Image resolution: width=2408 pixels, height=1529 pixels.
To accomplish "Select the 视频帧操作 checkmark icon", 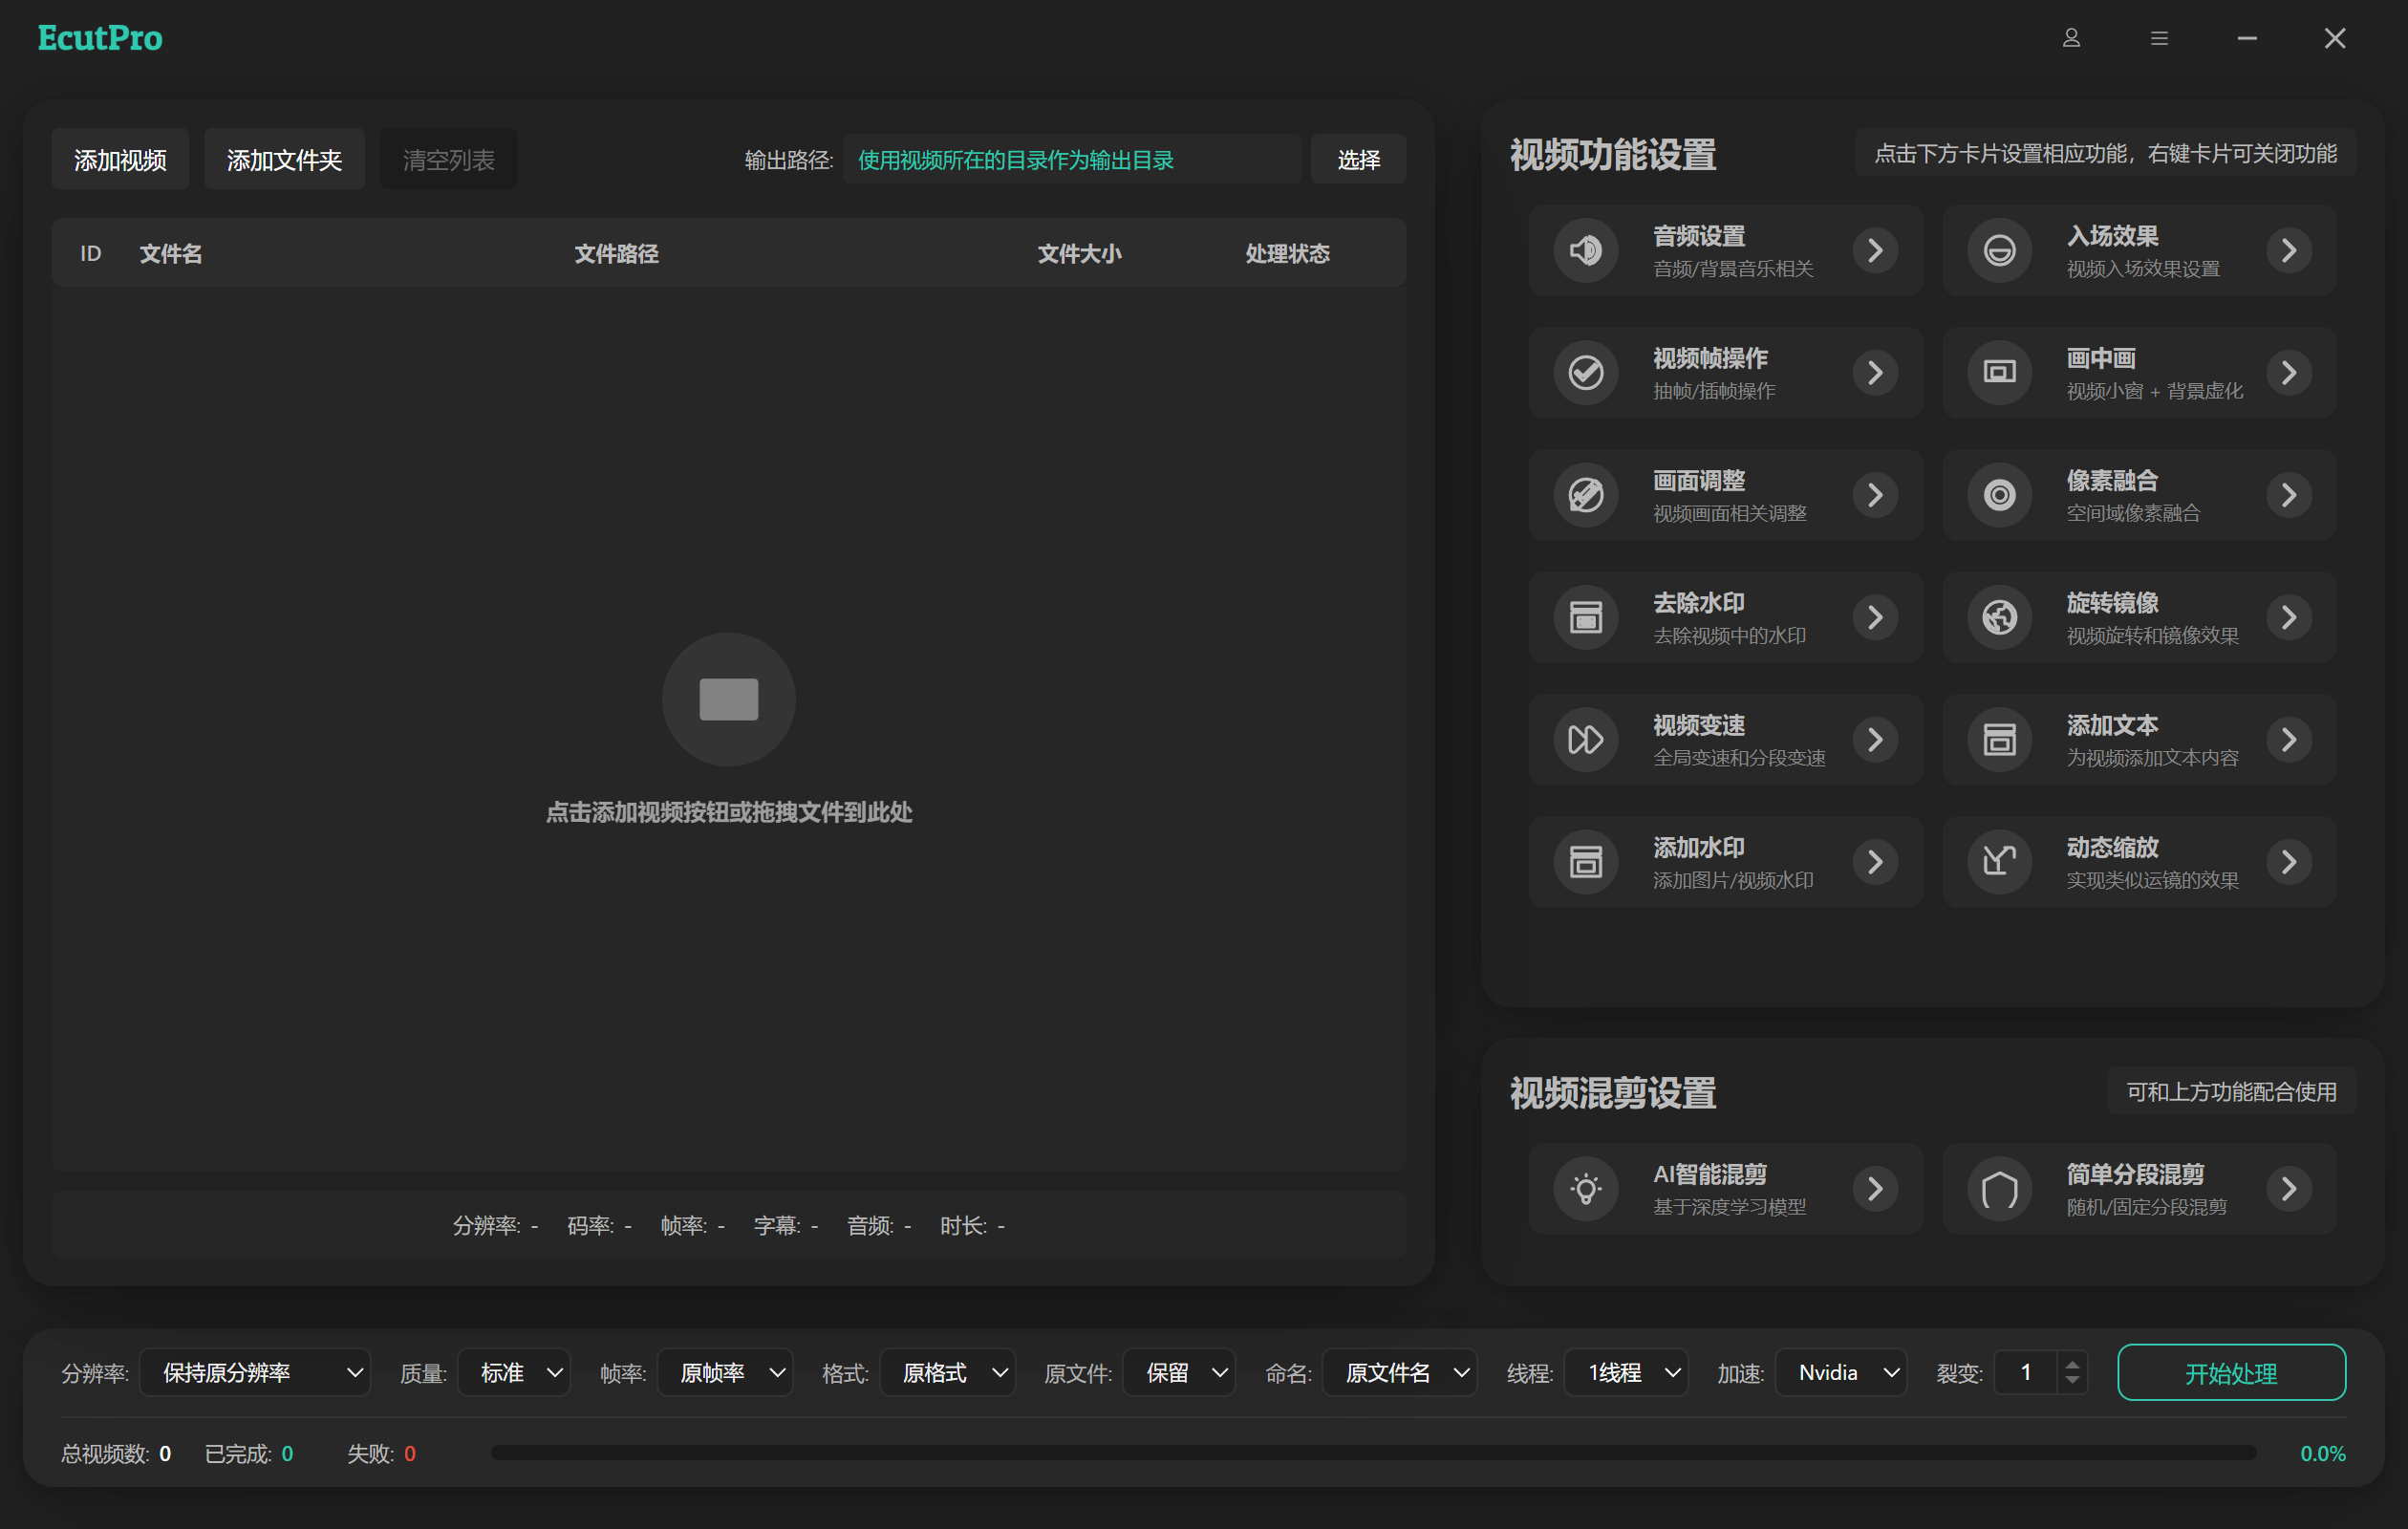I will [1585, 373].
